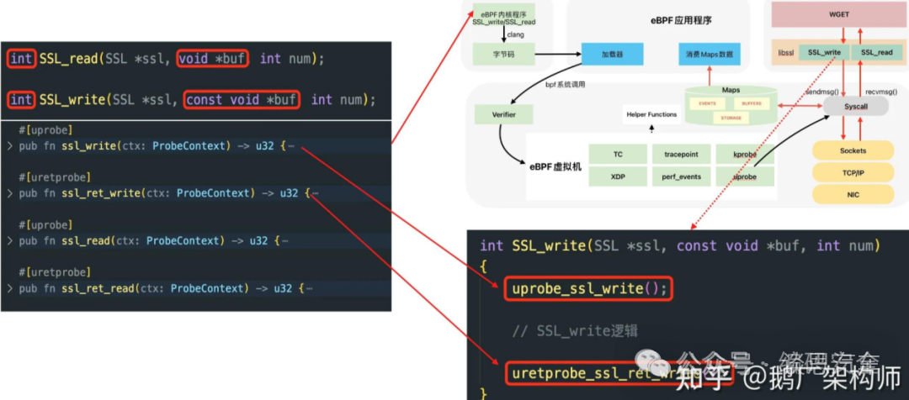Screen dimensions: 909x400
Task: Click the blue 加载器 loader box
Action: (x=612, y=55)
